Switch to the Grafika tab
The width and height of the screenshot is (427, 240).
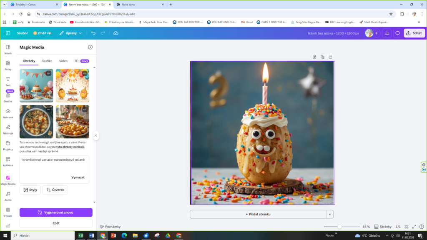[47, 61]
